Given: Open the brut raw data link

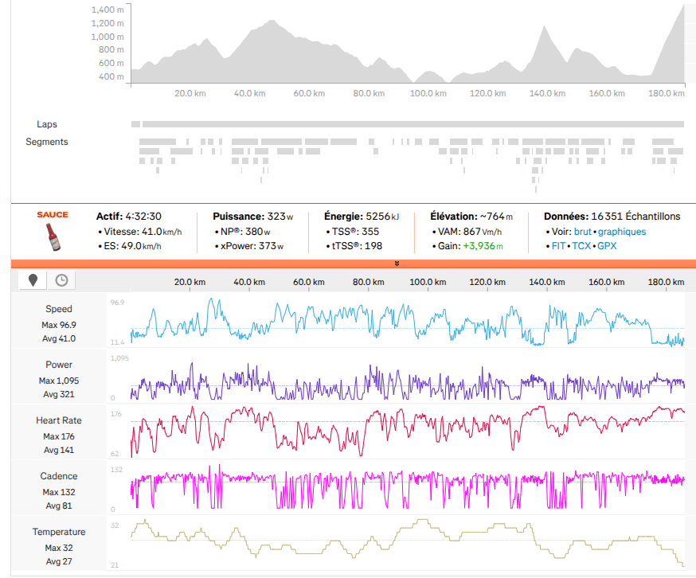Looking at the screenshot, I should pyautogui.click(x=582, y=232).
